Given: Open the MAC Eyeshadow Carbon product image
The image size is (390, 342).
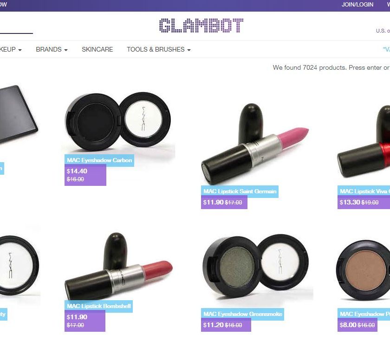Looking at the screenshot, I should (x=118, y=121).
